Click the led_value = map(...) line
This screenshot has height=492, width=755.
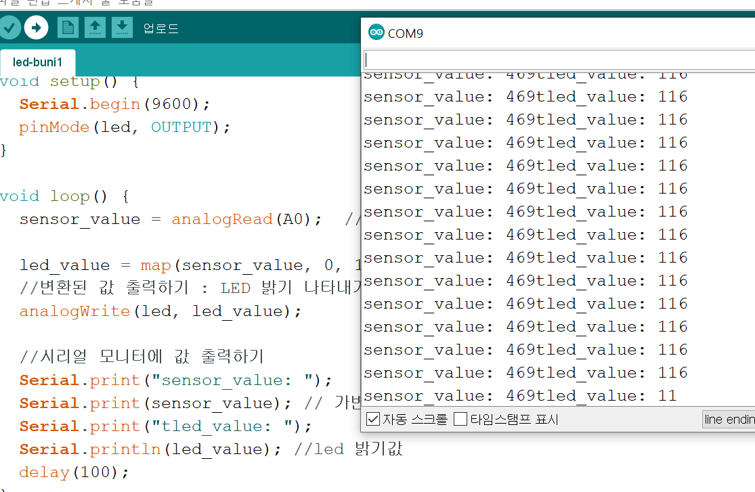pos(190,265)
